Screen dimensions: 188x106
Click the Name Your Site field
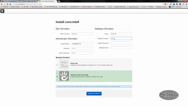82,34
